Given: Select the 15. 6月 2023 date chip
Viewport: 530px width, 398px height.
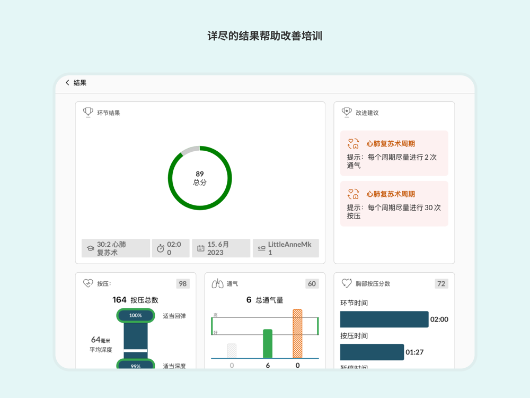Looking at the screenshot, I should pyautogui.click(x=221, y=248).
